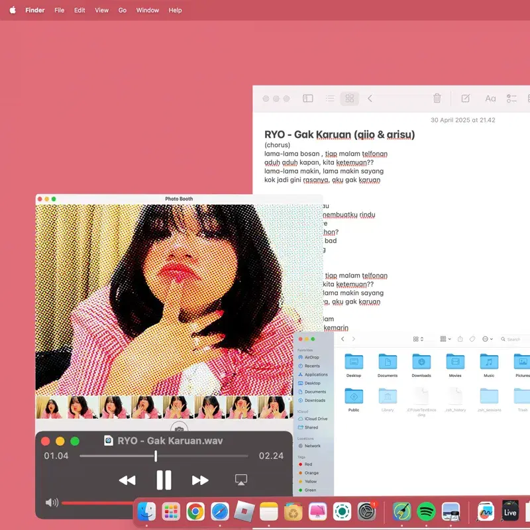Viewport: 530px width, 530px height.
Task: Create a new note with the compose icon
Action: (x=466, y=98)
